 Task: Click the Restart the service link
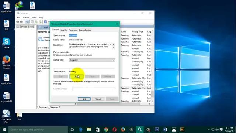41,40
